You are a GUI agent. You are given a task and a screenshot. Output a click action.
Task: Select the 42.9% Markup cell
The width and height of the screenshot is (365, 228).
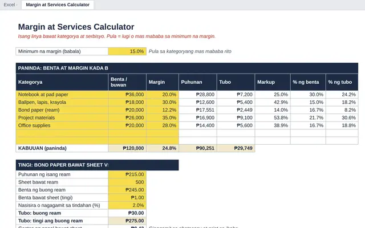click(273, 102)
